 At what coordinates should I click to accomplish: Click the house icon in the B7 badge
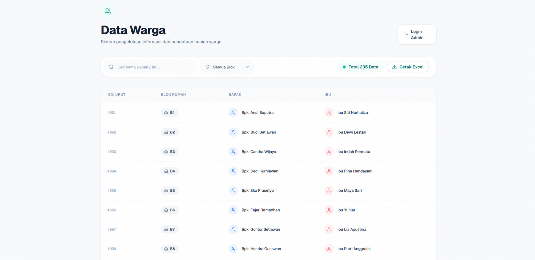[x=166, y=229]
